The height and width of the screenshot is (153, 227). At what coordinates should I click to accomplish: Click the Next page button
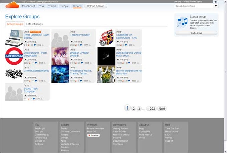162,109
